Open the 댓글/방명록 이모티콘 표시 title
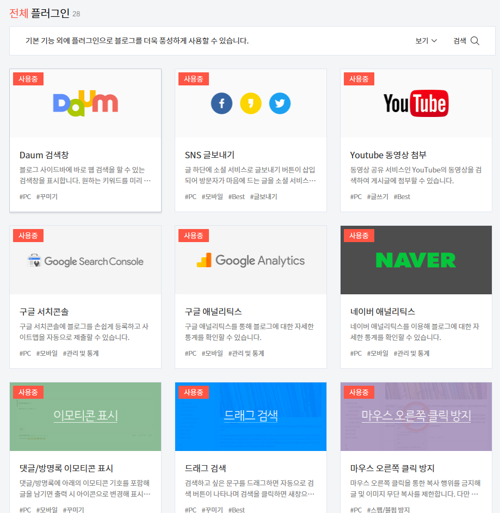500x513 pixels. point(66,468)
